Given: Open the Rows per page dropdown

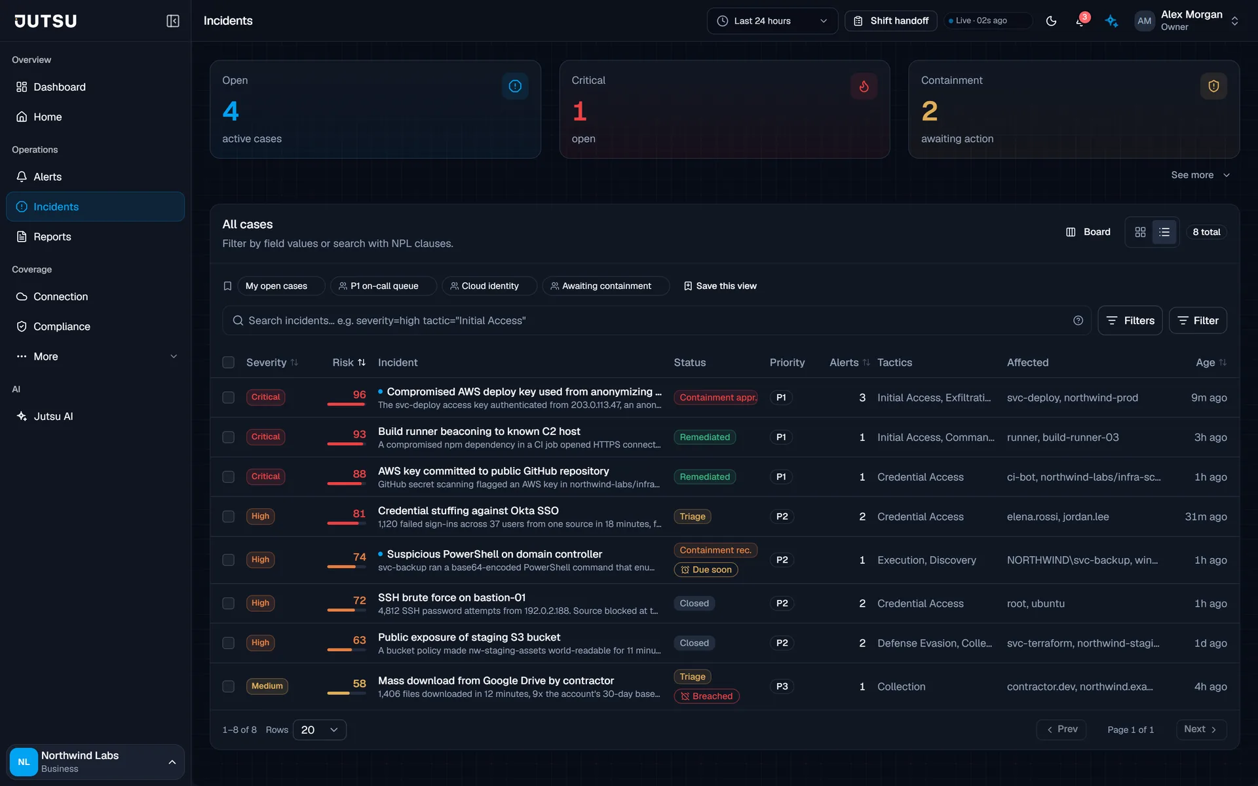Looking at the screenshot, I should coord(319,730).
